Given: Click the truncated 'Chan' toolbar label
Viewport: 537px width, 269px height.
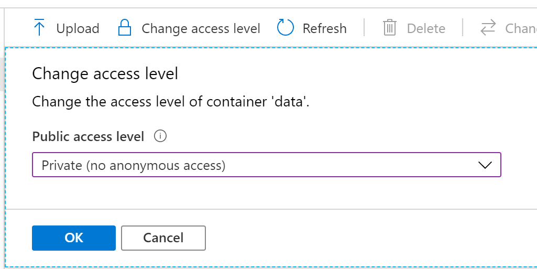Looking at the screenshot, I should pyautogui.click(x=521, y=28).
